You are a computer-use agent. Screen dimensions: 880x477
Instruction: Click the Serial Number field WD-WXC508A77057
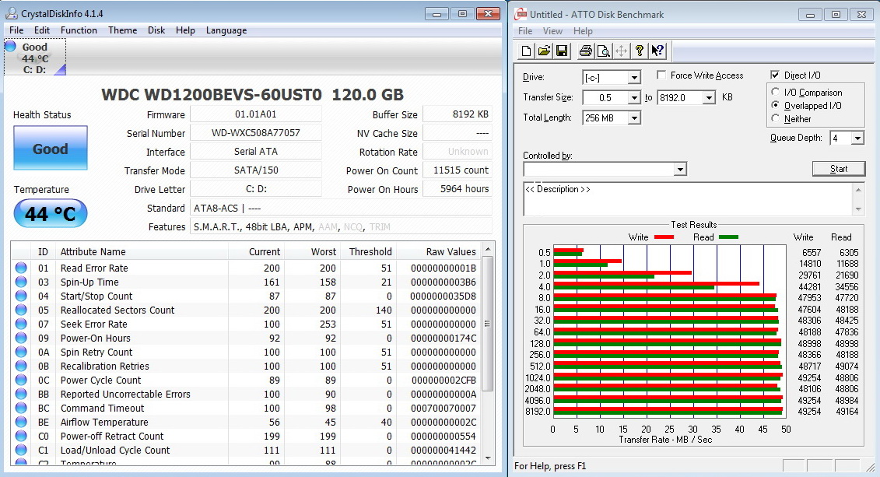click(x=256, y=133)
